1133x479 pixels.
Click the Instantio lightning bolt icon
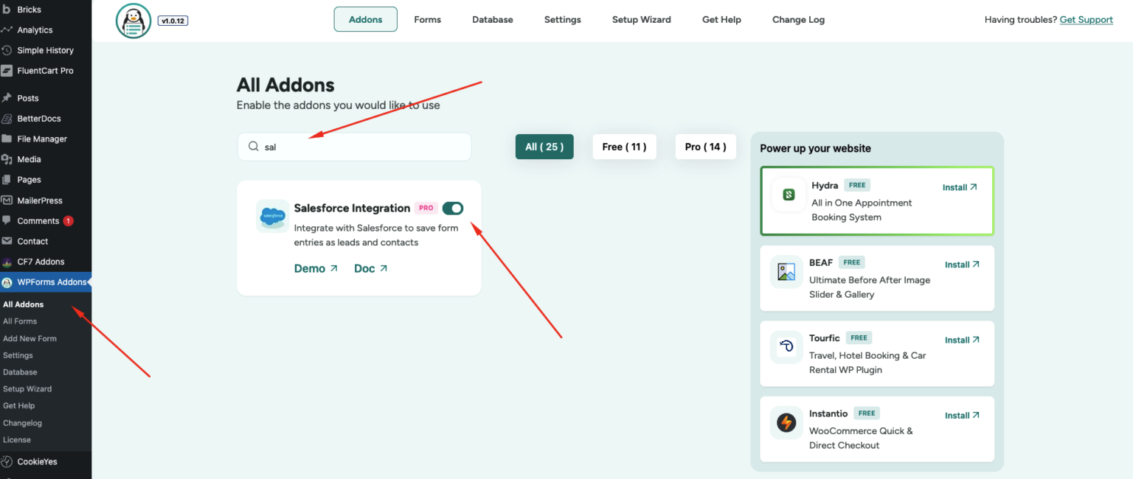pos(786,423)
